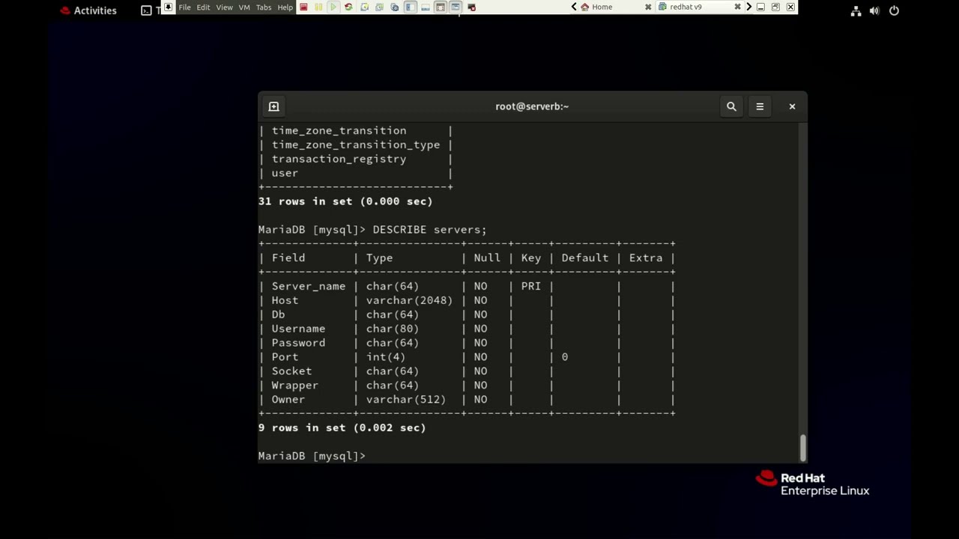Click the Password field text
The image size is (959, 539).
point(298,343)
